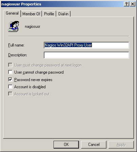Tick User must change password at next logon
137x152 pixels.
pyautogui.click(x=10, y=65)
